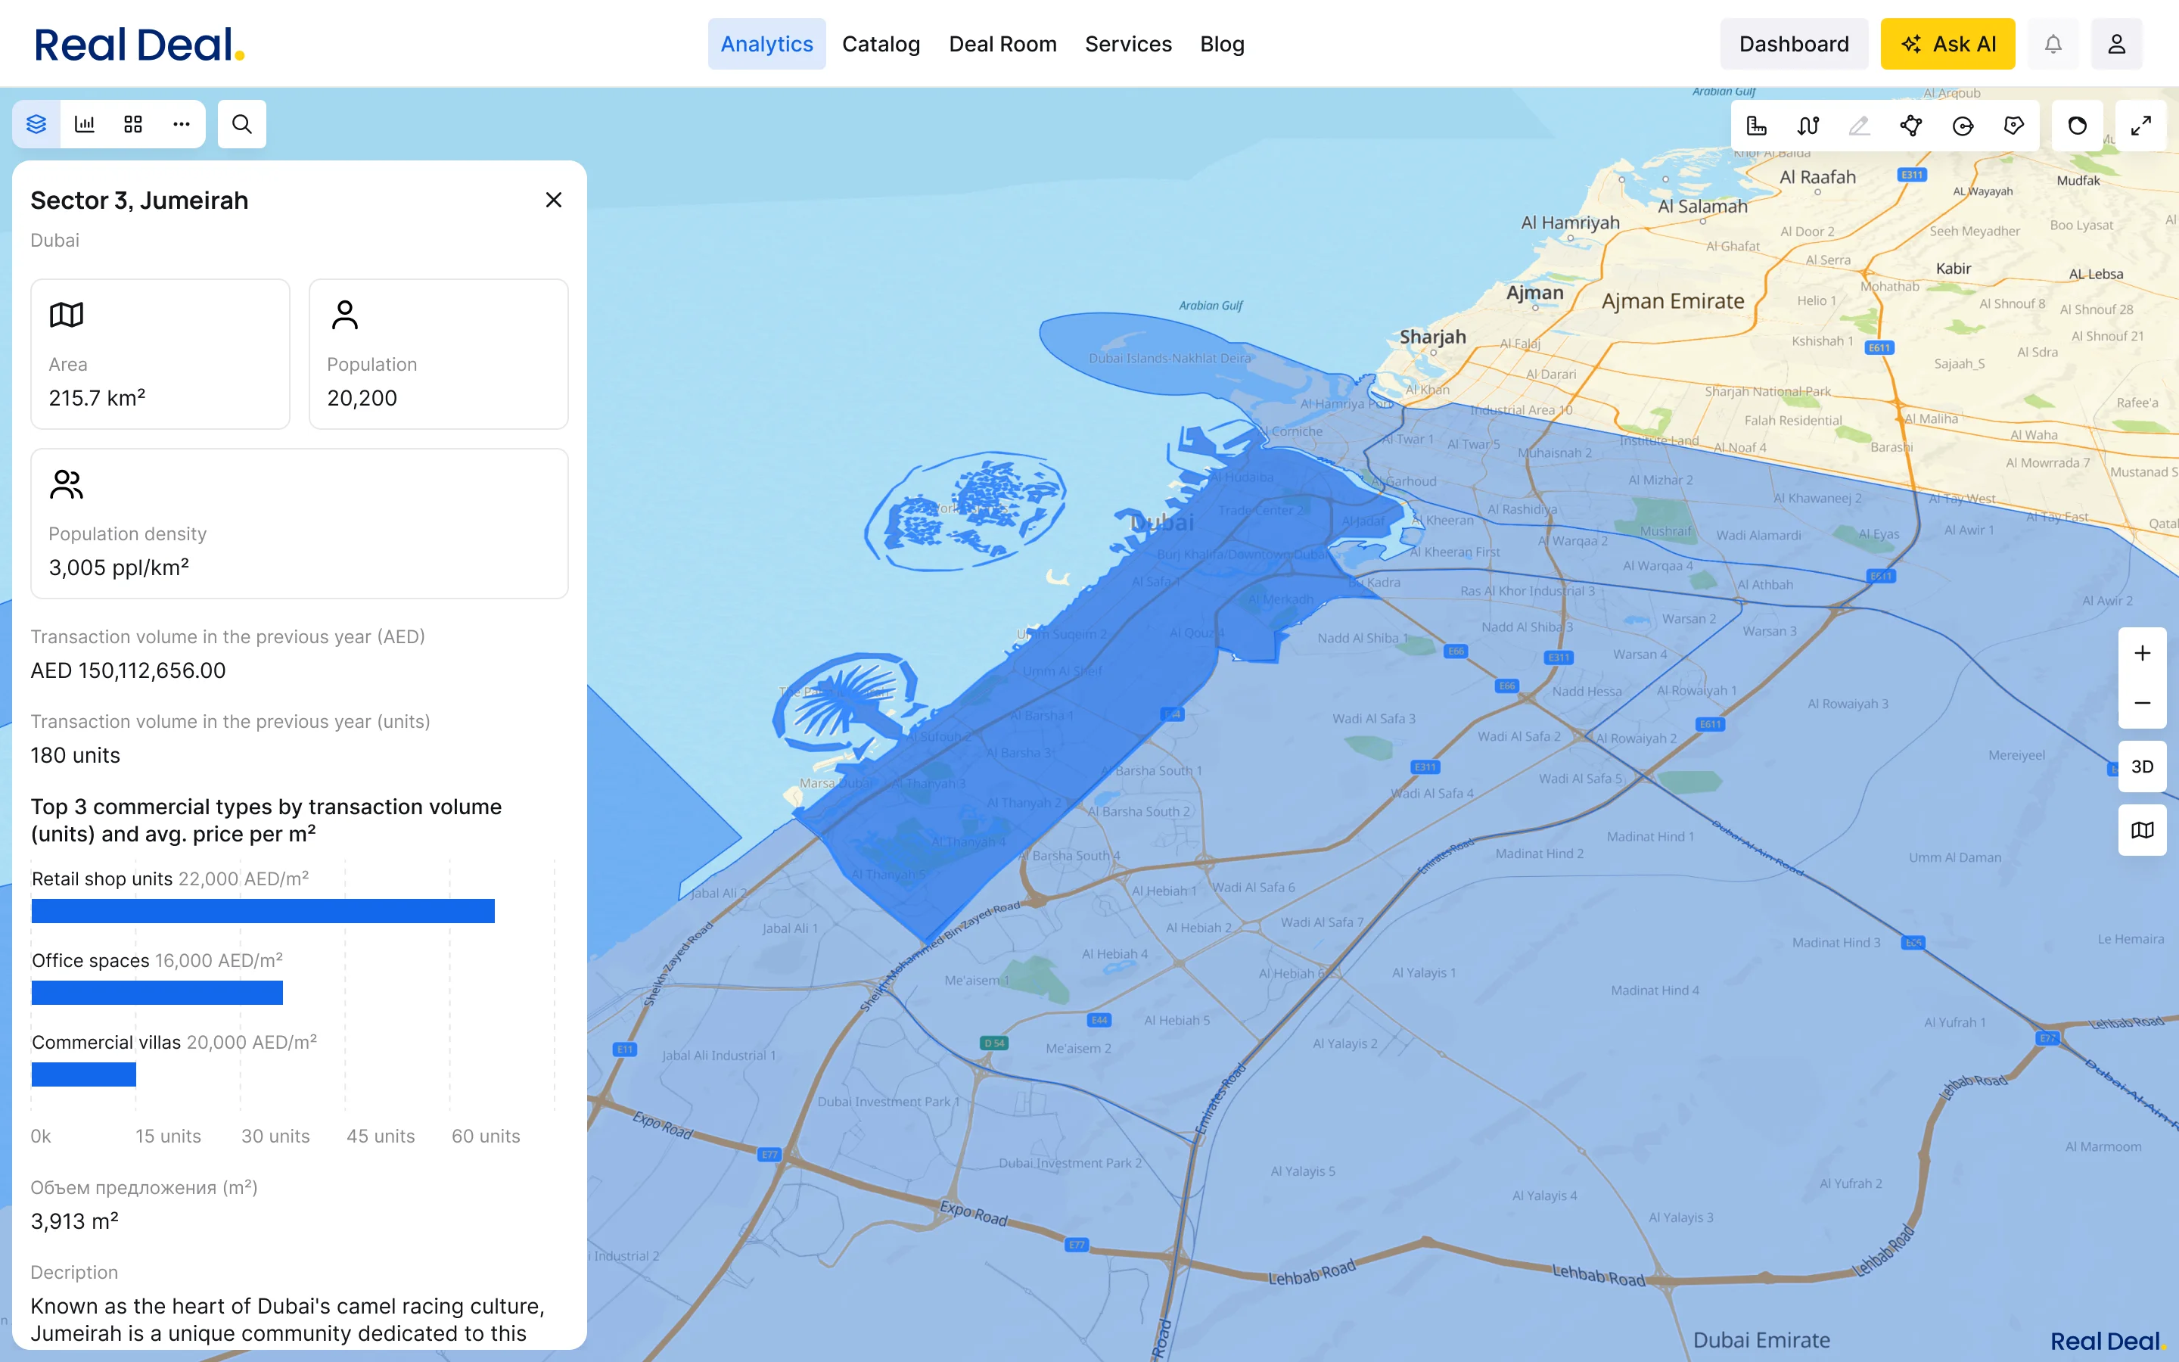Open the Catalog menu item
Screen dimensions: 2179x1362
(x=881, y=44)
